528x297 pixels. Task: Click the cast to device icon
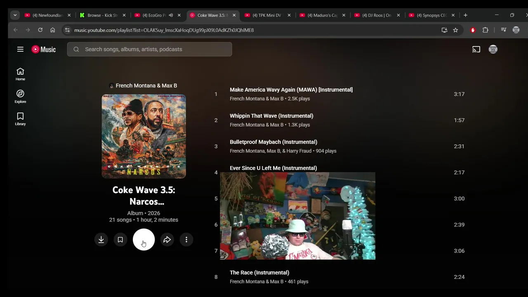click(x=476, y=49)
